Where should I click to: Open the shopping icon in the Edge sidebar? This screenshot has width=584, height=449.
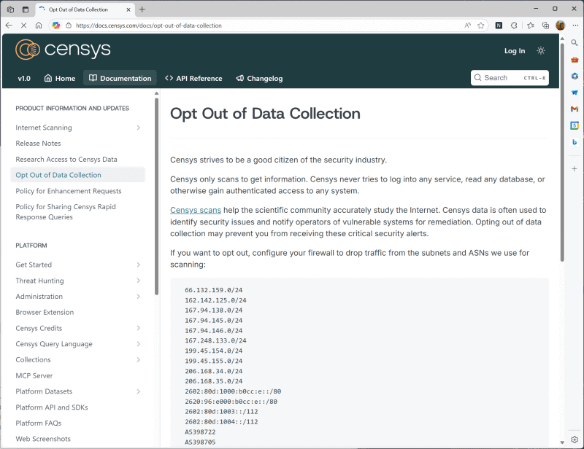coord(575,59)
